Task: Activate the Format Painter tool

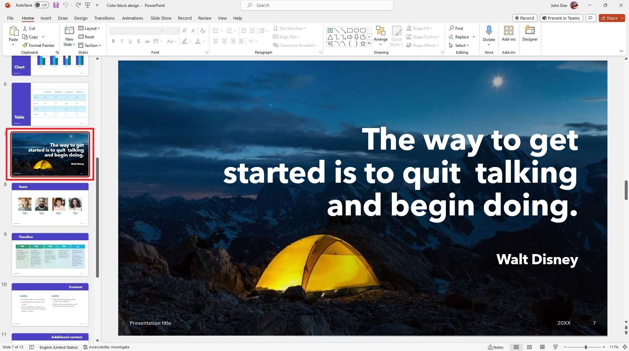Action: coord(38,46)
